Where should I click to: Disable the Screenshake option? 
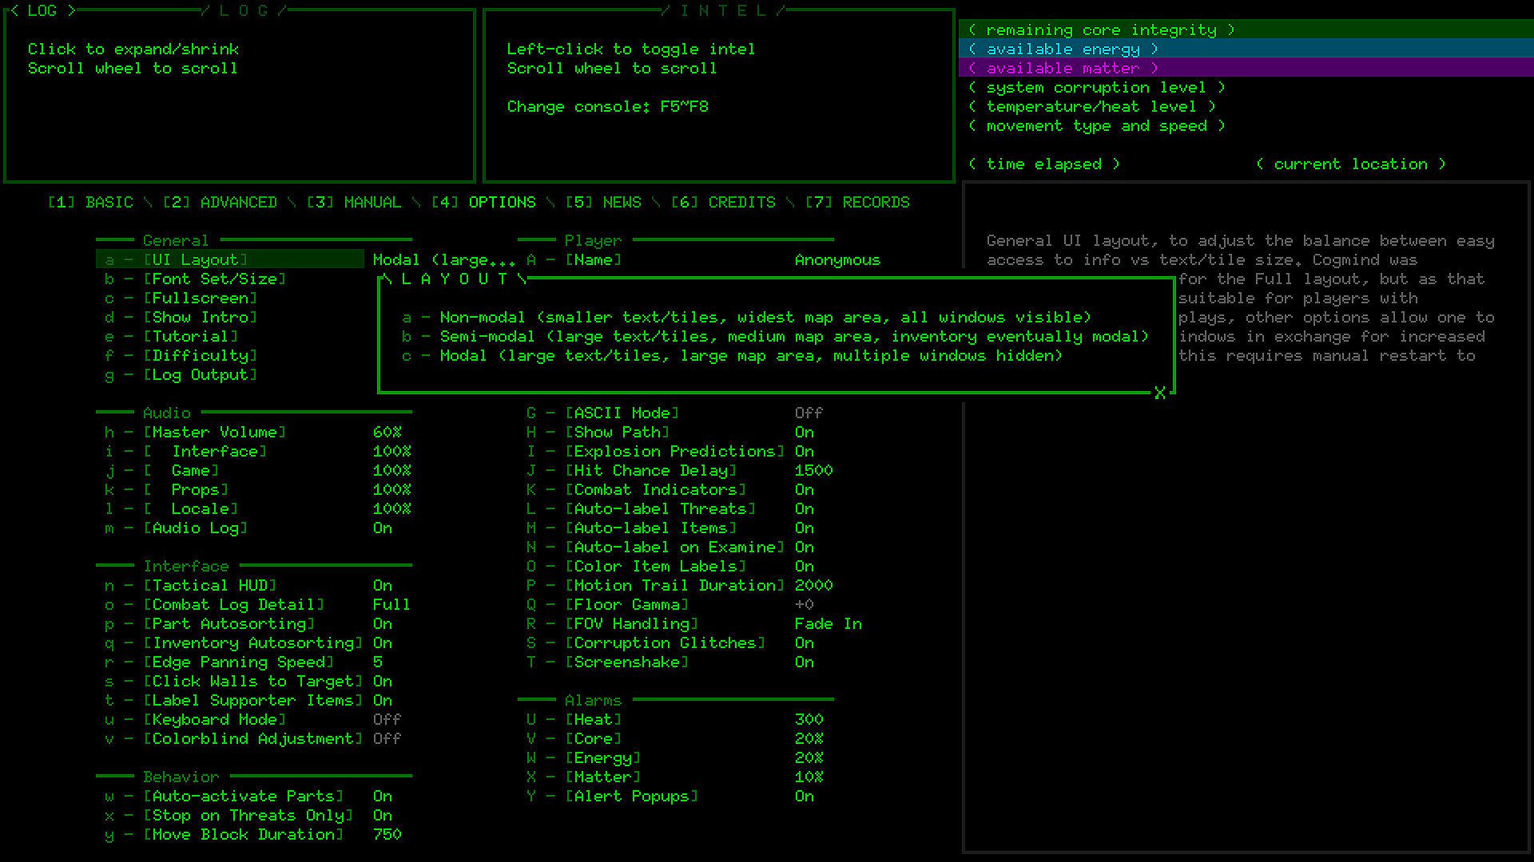[x=626, y=662]
